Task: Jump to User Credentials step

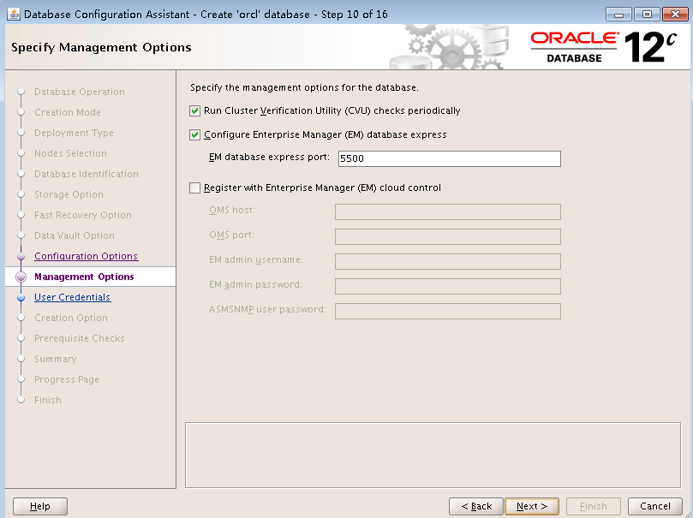Action: coord(72,298)
